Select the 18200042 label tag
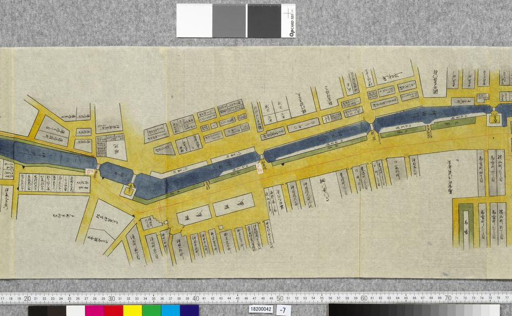Viewport: 512px width, 316px height. pos(261,309)
